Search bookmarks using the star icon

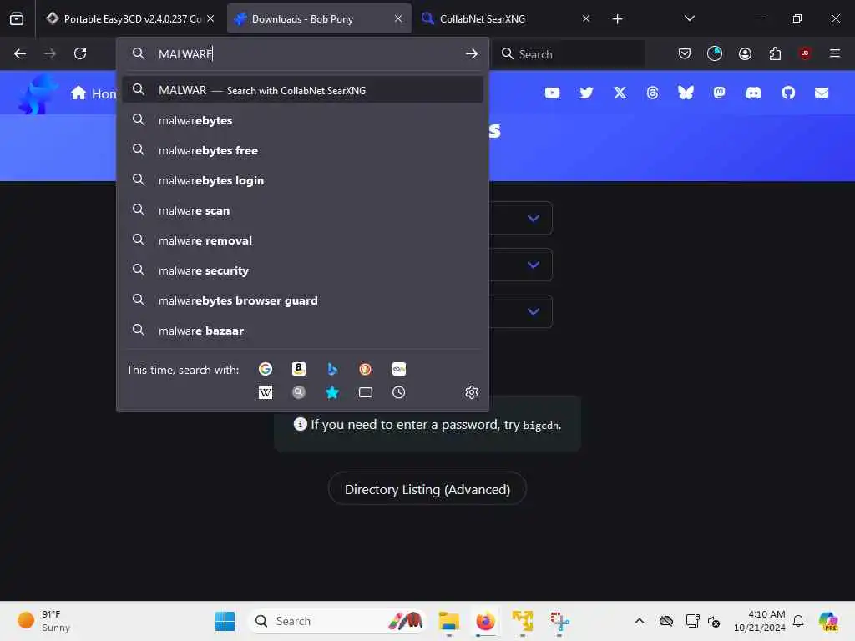(332, 392)
